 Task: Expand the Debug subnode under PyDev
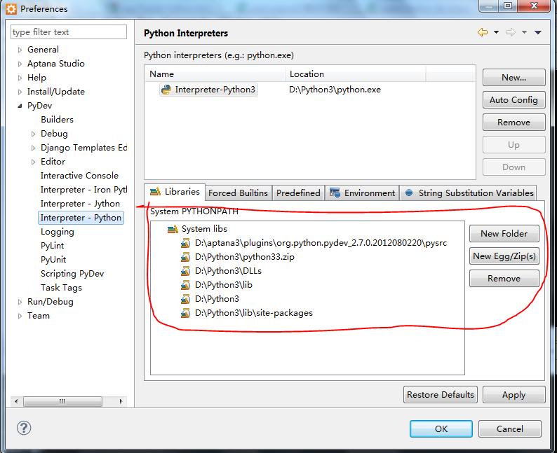(x=34, y=134)
